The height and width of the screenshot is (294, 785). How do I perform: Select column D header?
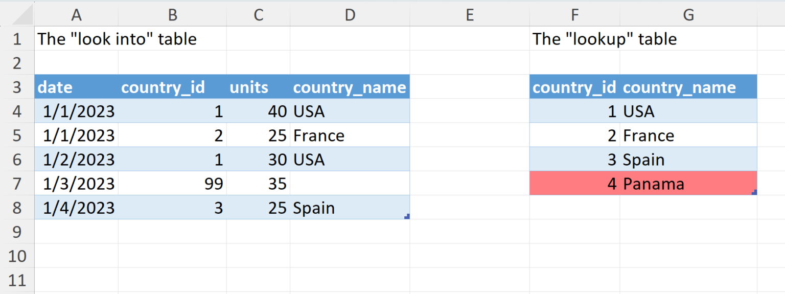coord(350,15)
